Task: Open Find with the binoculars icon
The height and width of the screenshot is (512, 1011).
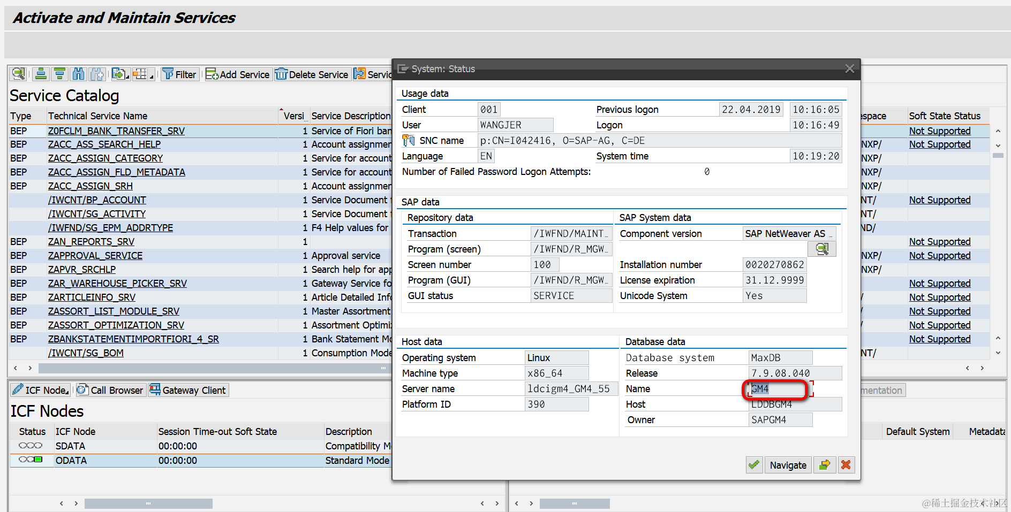Action: click(x=78, y=74)
